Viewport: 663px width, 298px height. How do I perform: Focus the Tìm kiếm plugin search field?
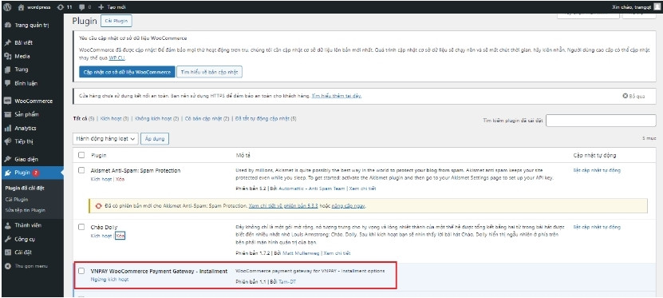point(601,121)
